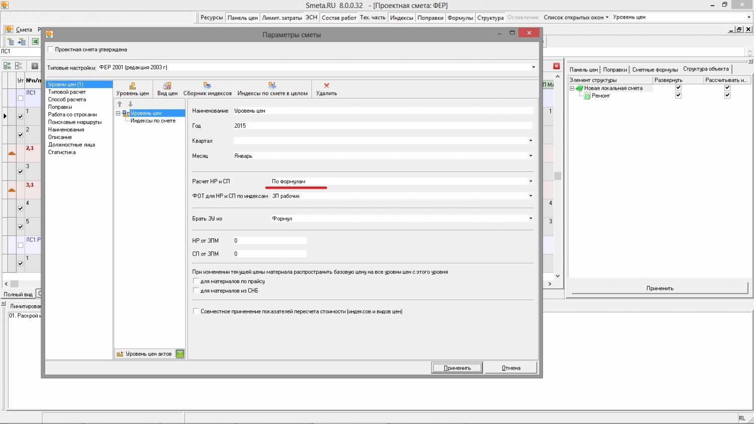Click the Новая локальная смета green book icon

point(580,88)
